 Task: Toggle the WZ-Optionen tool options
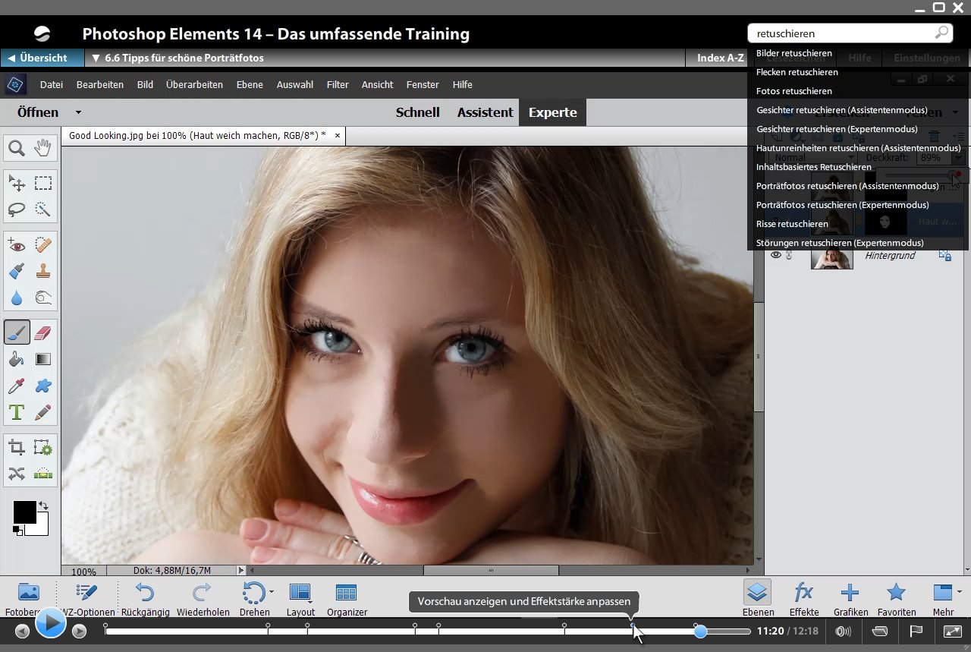[x=87, y=593]
